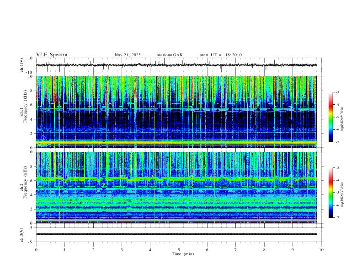362x280 pixels.
Task: Click the "ch.3(V)" axis label
Action: [22, 235]
